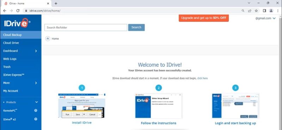The width and height of the screenshot is (282, 130).
Task: Expand the Dashboard submenu arrow
Action: [x=36, y=51]
